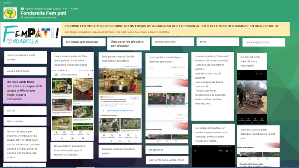
Task: Open the 'ARREGLAR EL CAMP DE FUTBOL' note
Action: click(x=25, y=144)
